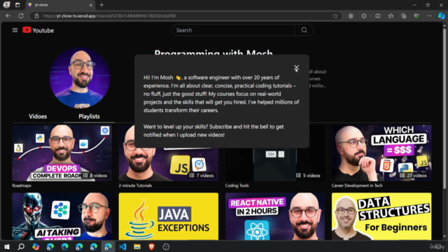Open Windows taskbar search

tap(21, 246)
